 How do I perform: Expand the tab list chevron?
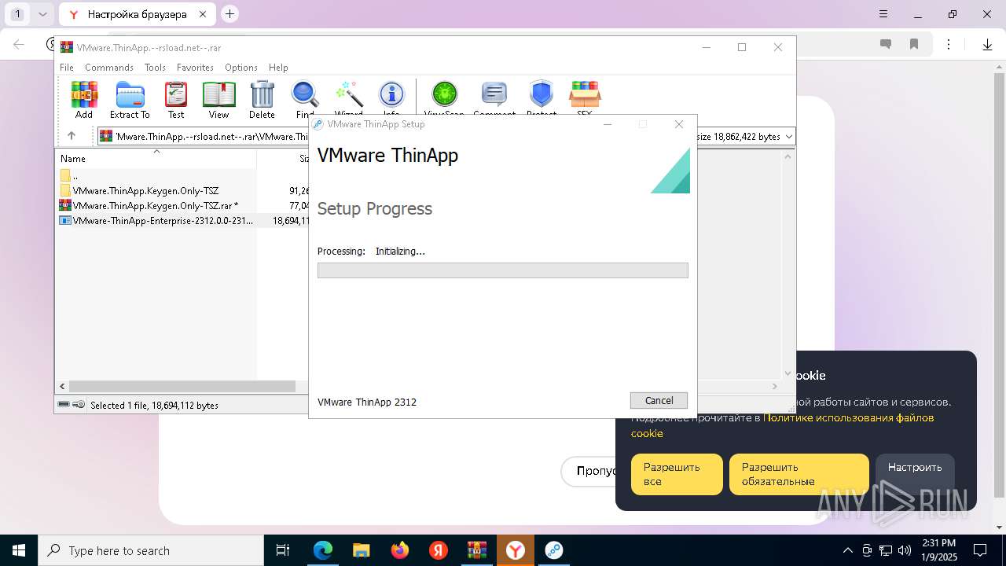coord(43,14)
